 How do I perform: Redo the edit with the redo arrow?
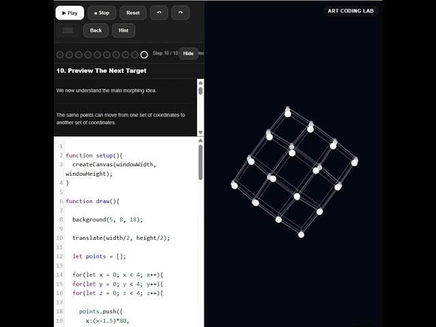tap(181, 13)
